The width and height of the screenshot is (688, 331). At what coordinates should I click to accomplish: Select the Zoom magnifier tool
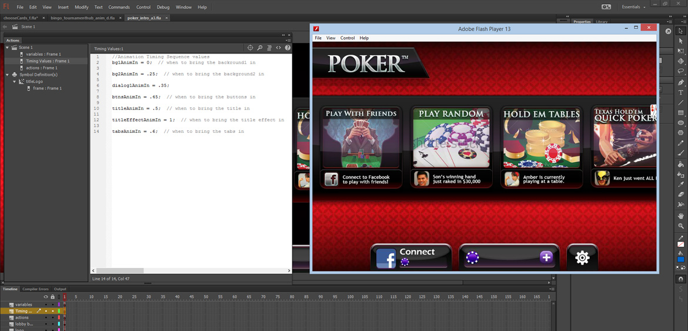681,226
